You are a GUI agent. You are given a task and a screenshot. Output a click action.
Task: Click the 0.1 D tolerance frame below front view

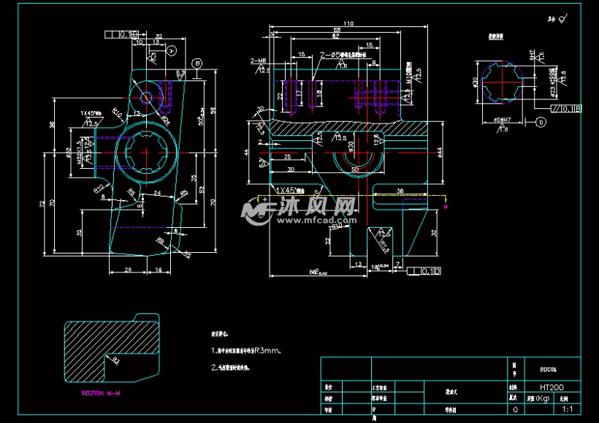tap(424, 271)
